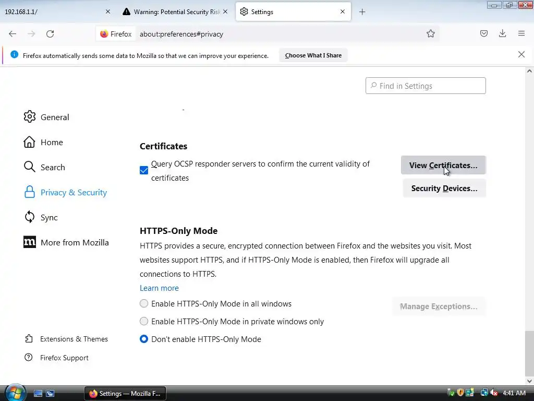Open Home settings house icon

[29, 142]
